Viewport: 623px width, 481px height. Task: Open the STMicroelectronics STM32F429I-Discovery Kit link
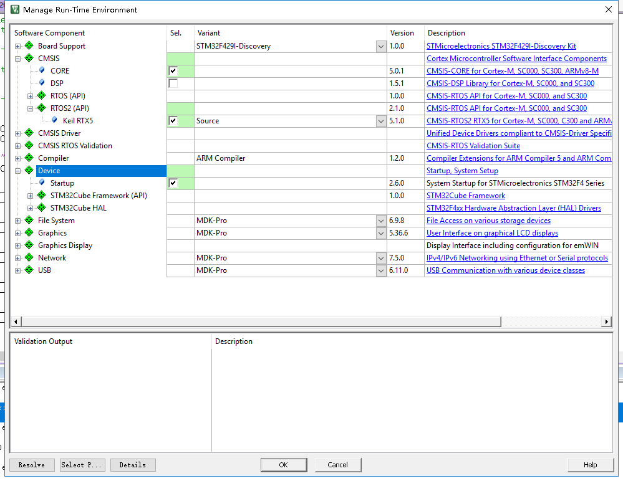pos(501,46)
